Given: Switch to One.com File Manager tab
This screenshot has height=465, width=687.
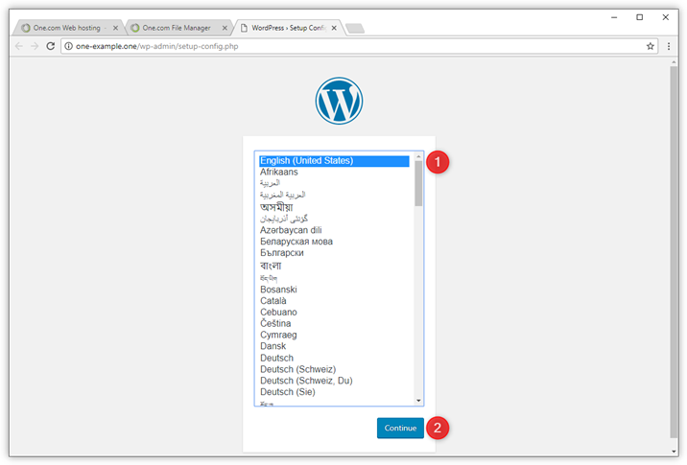Looking at the screenshot, I should point(177,28).
